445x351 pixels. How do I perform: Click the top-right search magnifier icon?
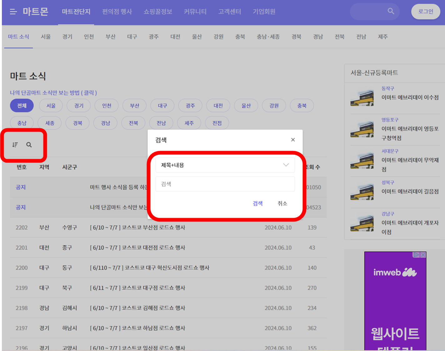pyautogui.click(x=391, y=11)
